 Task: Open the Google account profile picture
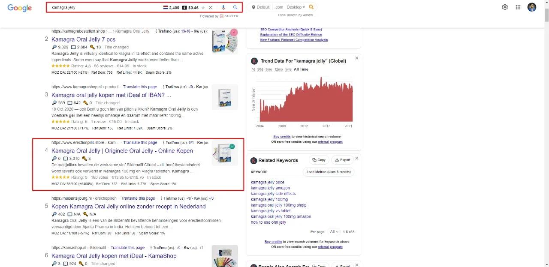tap(532, 7)
